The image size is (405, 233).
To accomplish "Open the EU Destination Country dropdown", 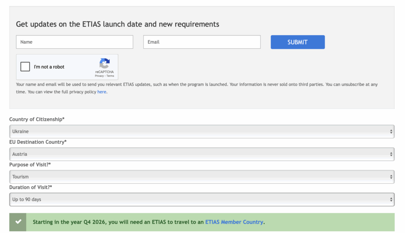I will click(x=202, y=154).
